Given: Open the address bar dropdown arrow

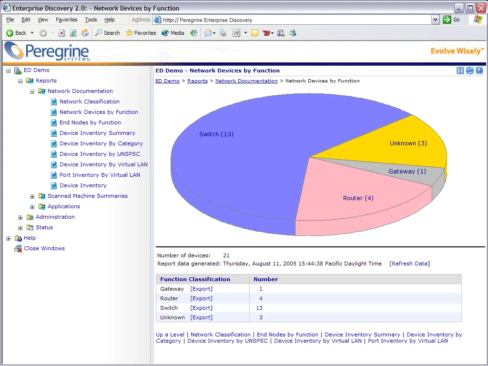Looking at the screenshot, I should click(435, 20).
